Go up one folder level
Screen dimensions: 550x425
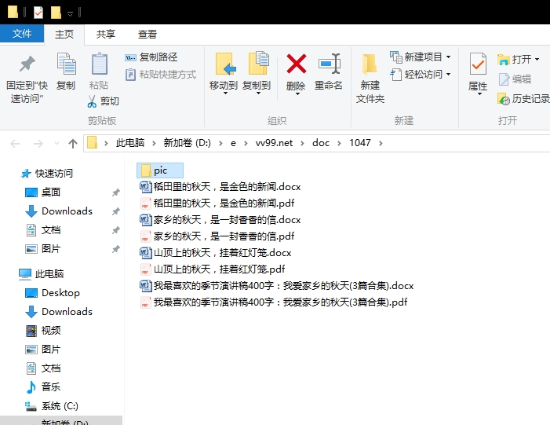73,144
